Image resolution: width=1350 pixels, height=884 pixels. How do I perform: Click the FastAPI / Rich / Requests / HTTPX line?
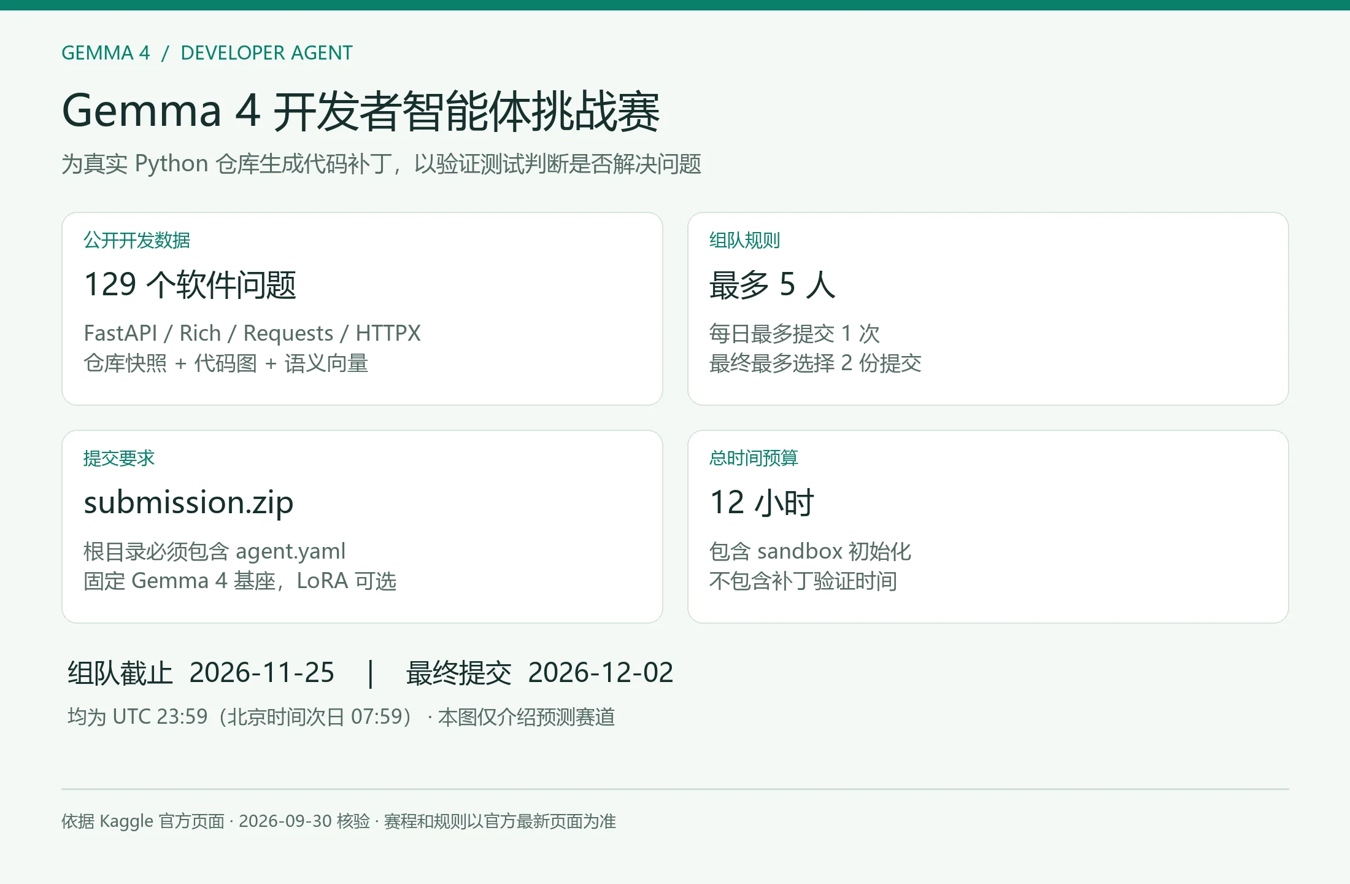click(x=252, y=333)
